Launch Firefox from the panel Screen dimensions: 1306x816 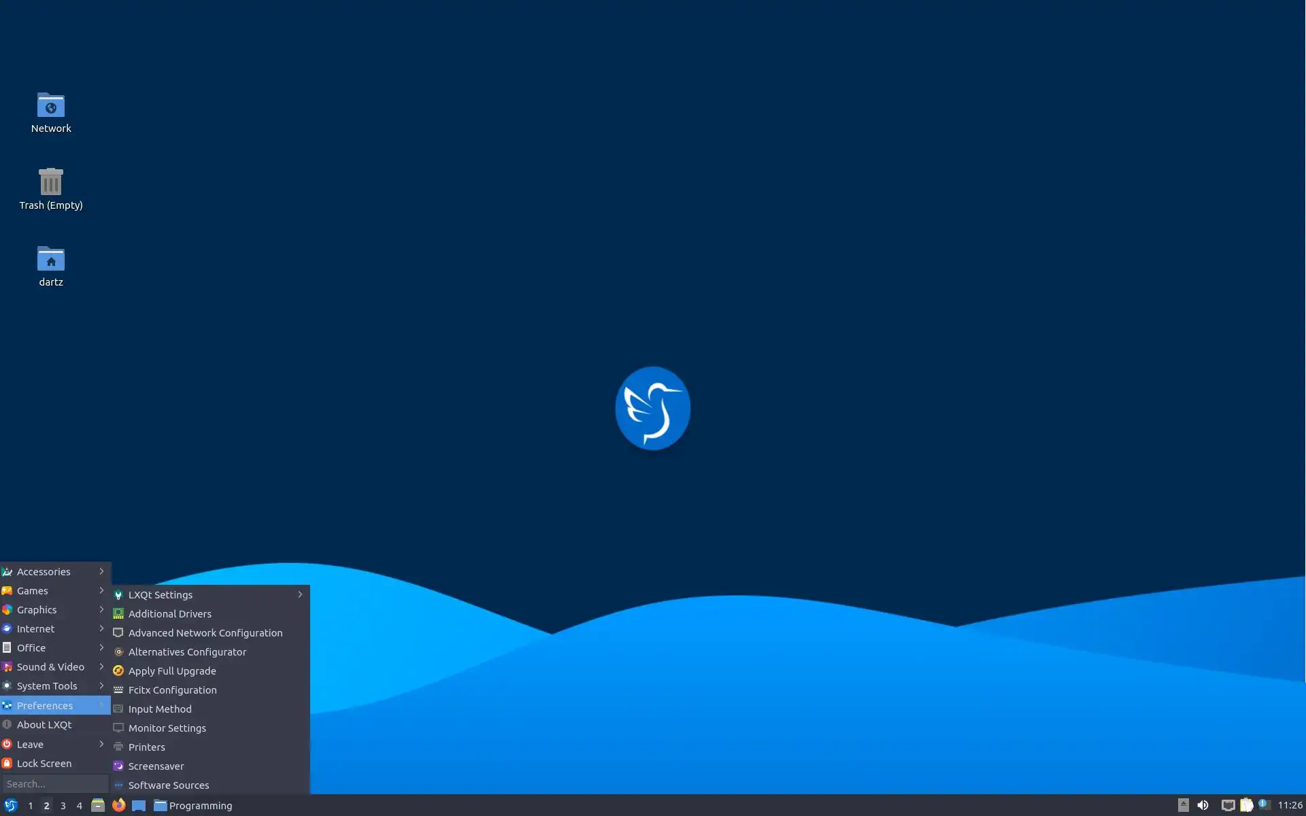click(118, 805)
